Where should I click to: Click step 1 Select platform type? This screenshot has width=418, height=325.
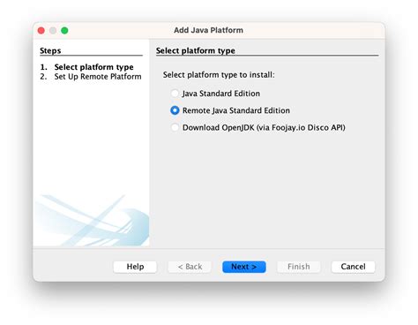point(87,67)
